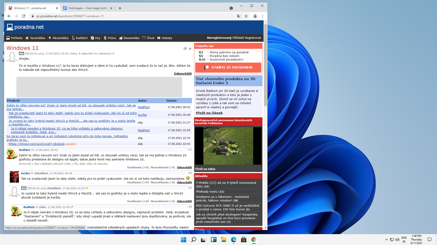Click the #4 permalink of RedMaX reply
The width and height of the screenshot is (437, 245).
190,207
